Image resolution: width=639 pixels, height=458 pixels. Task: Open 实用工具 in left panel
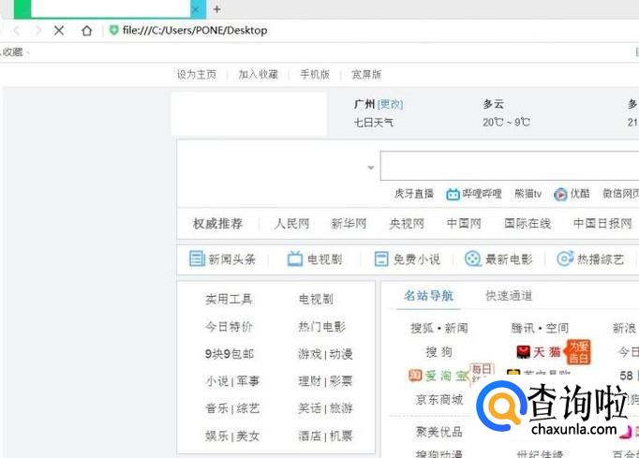tap(229, 300)
